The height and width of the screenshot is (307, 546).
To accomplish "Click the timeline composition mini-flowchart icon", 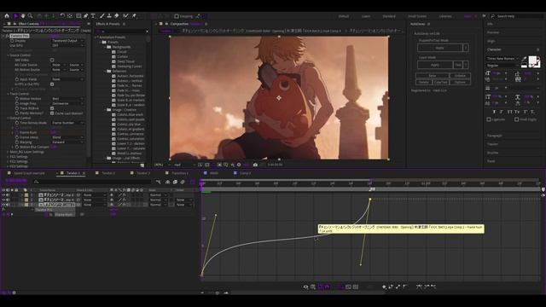I will (158, 182).
